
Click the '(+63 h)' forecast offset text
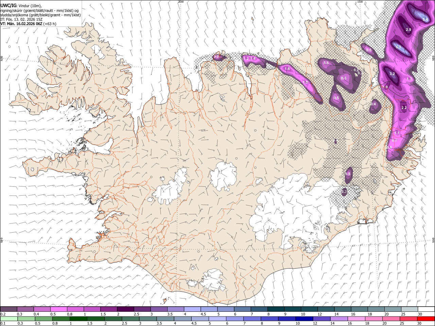click(x=50, y=24)
